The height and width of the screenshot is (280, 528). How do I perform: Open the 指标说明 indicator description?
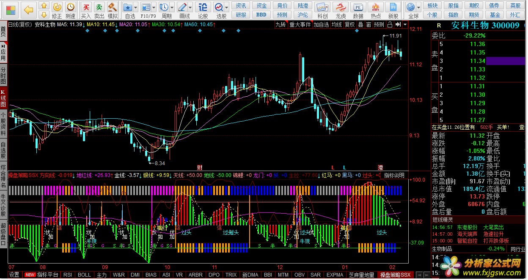tap(394, 175)
